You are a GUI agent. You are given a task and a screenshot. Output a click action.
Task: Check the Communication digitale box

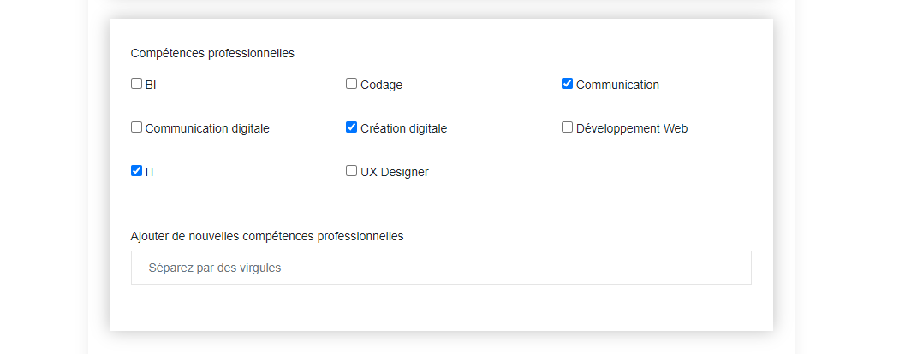[136, 127]
